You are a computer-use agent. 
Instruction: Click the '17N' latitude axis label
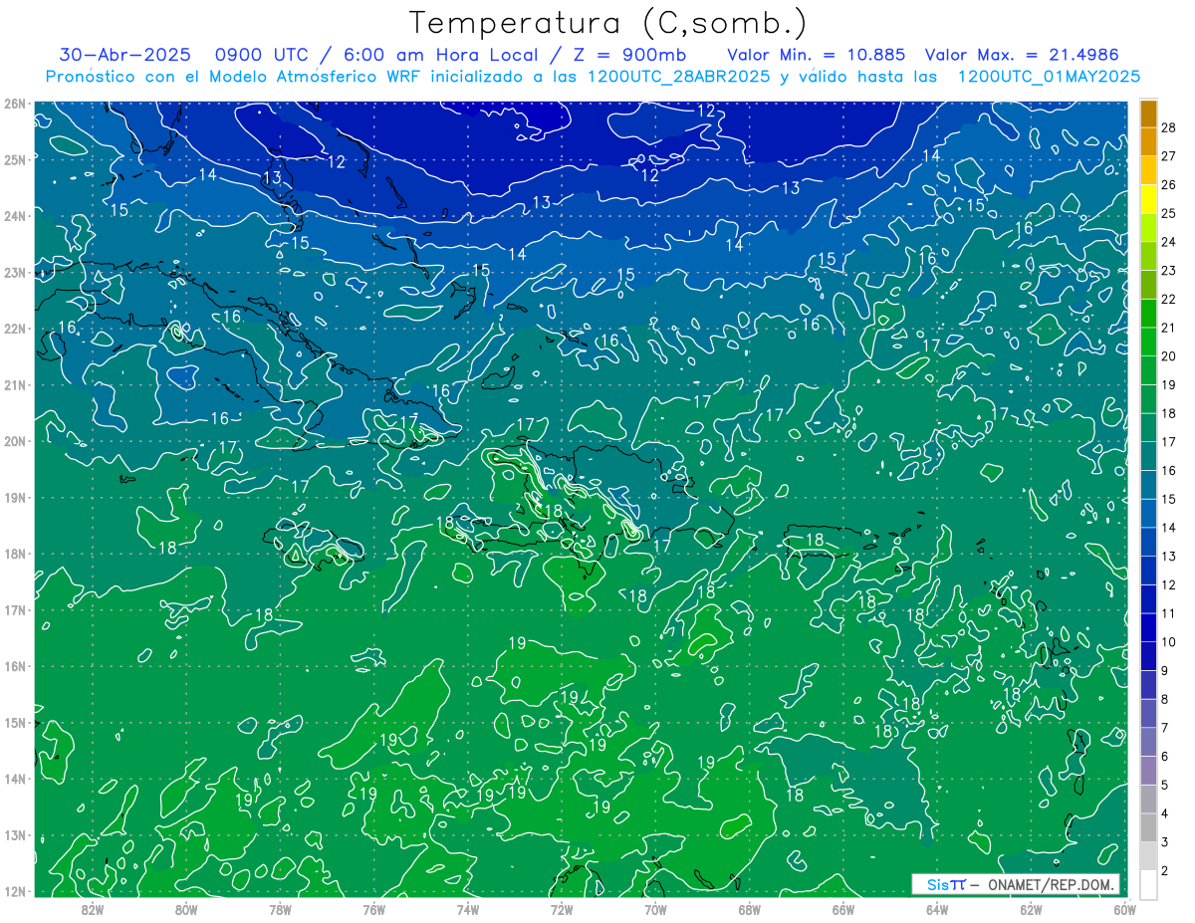(15, 609)
